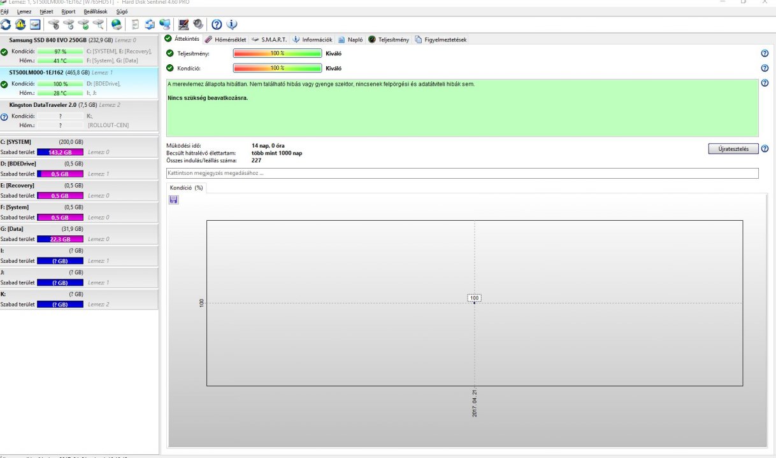Click the 'több mint 1000 nap' lifetime value

click(277, 153)
